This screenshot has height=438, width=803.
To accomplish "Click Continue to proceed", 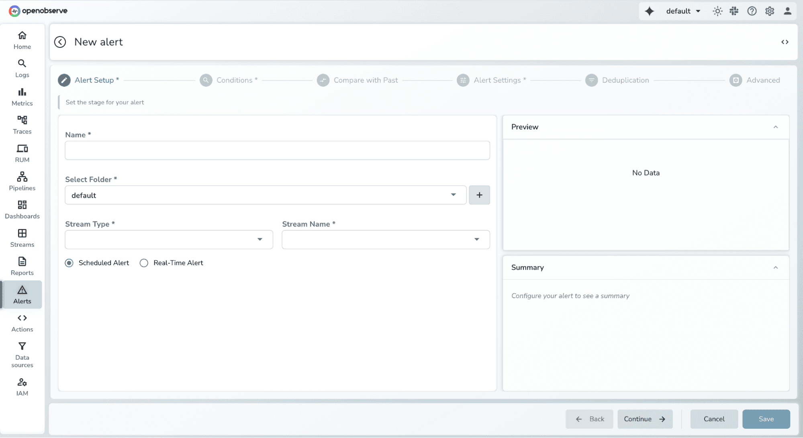I will (x=645, y=419).
